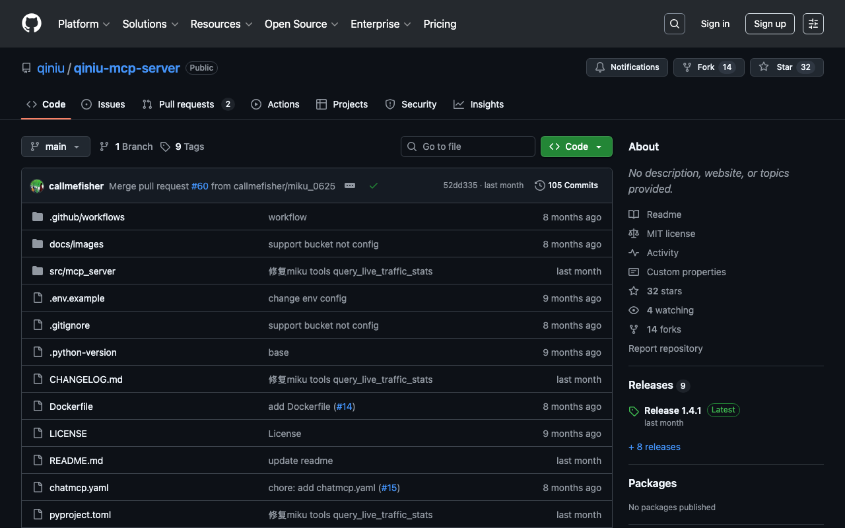This screenshot has height=528, width=845.
Task: Open the commit history clock icon
Action: [x=540, y=185]
